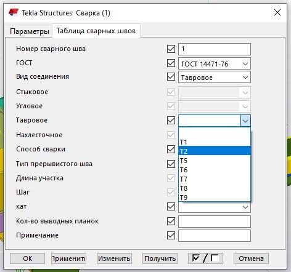The height and width of the screenshot is (272, 291).
Task: Click the Кол-во выводных планок input field
Action: [x=215, y=222]
